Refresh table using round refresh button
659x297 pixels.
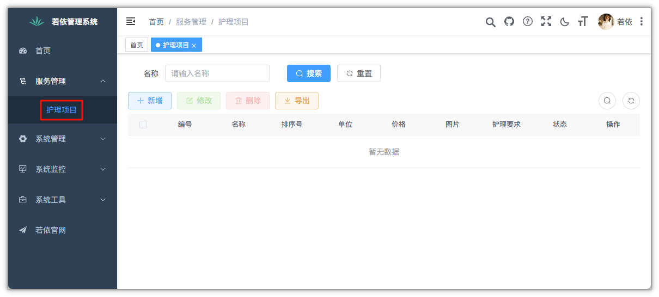point(631,101)
